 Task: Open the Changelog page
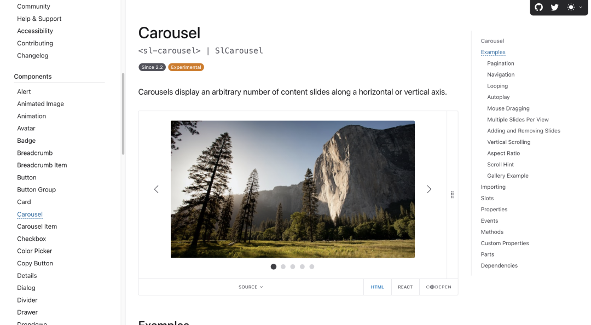click(x=32, y=55)
